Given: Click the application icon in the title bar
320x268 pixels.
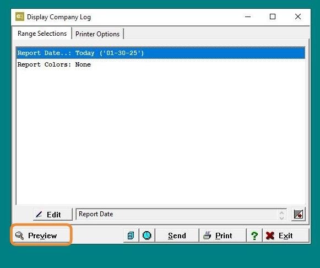Looking at the screenshot, I should point(20,17).
